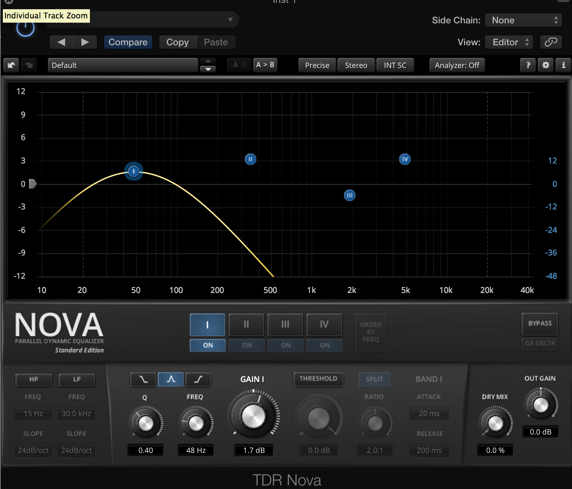Click the A B switch button
The image size is (572, 489).
239,65
